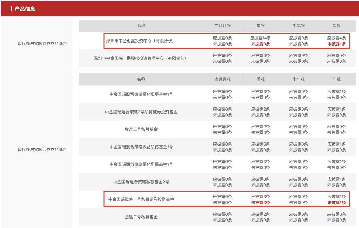Click 应披露0条 semiannual value for 中金汇富
The height and width of the screenshot is (228, 359).
click(299, 38)
